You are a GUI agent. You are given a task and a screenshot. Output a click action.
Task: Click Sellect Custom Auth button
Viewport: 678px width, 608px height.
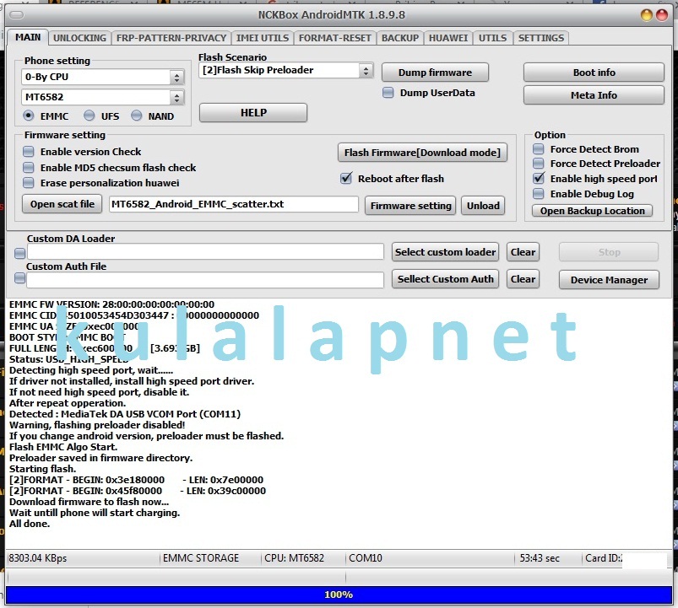click(x=445, y=279)
